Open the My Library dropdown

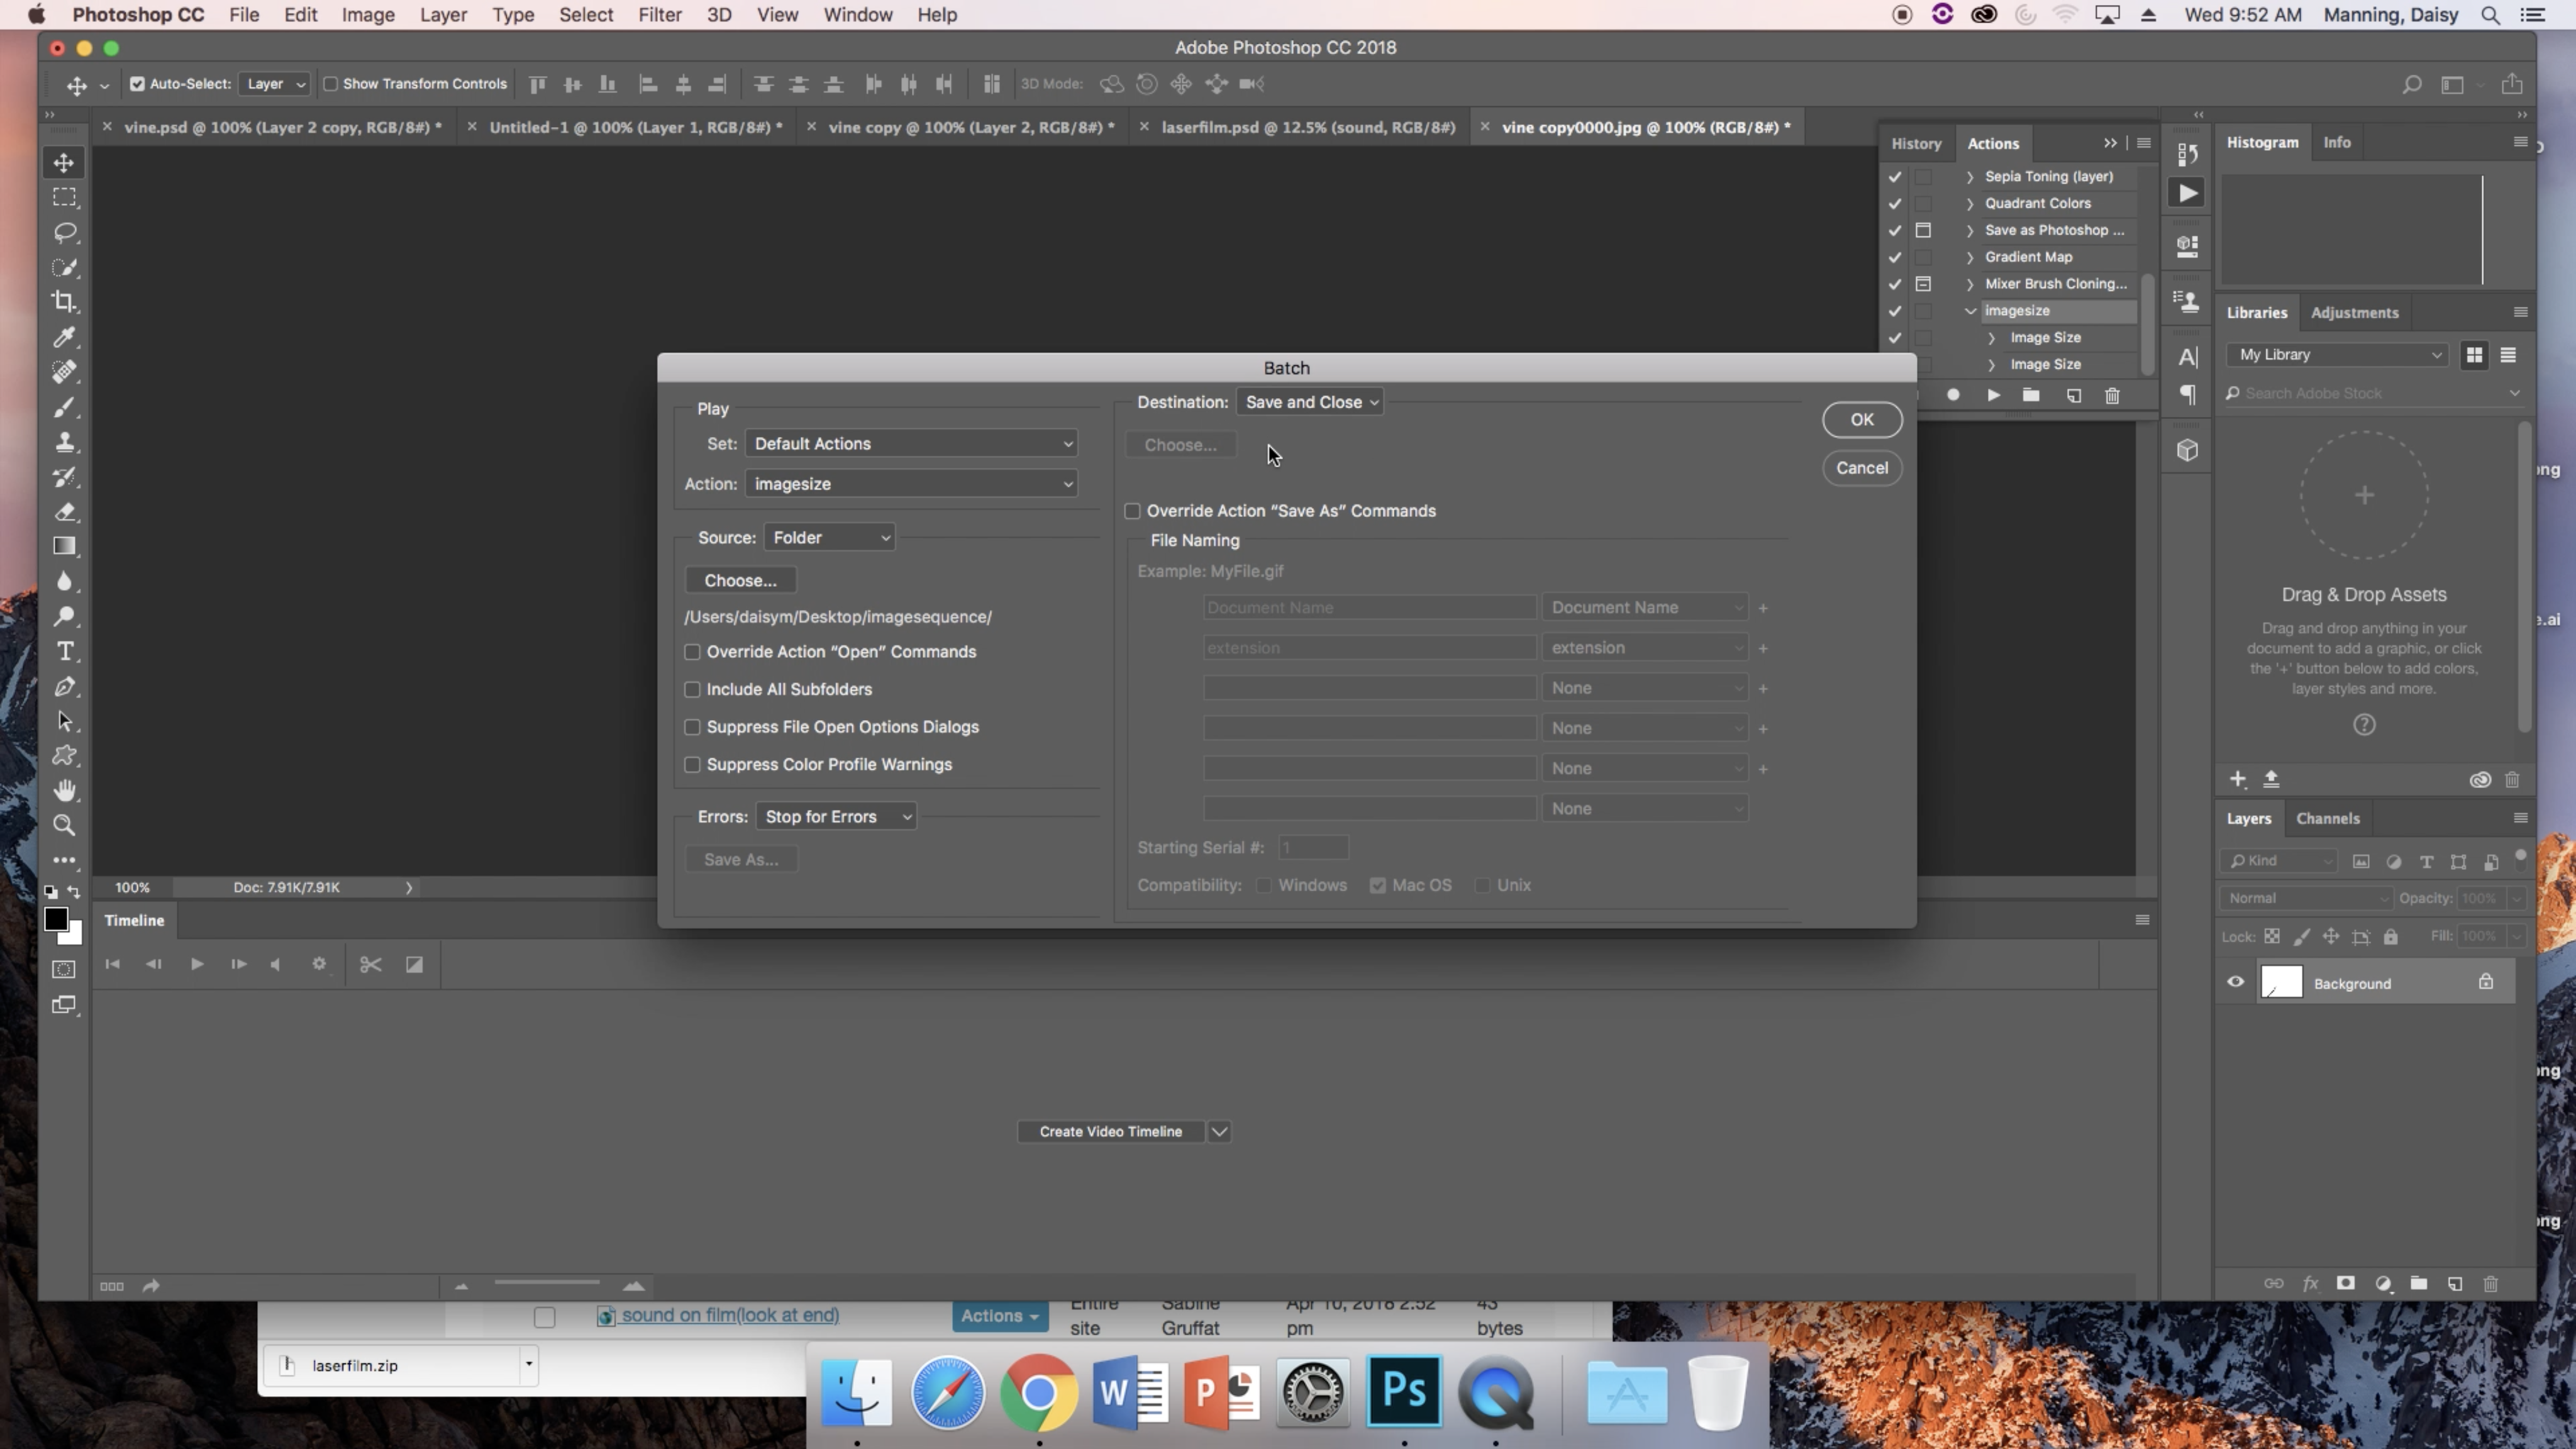tap(2337, 355)
